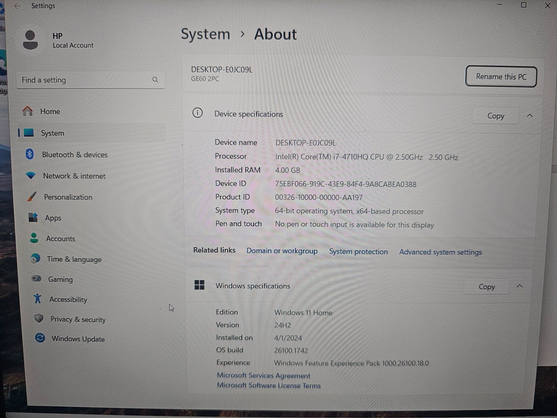Click the Windows Update sync icon

tap(40, 337)
